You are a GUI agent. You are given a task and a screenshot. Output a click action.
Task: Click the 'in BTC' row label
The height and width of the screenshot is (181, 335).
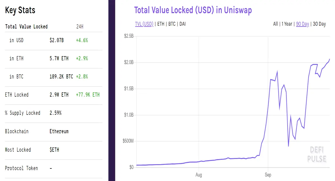click(16, 77)
